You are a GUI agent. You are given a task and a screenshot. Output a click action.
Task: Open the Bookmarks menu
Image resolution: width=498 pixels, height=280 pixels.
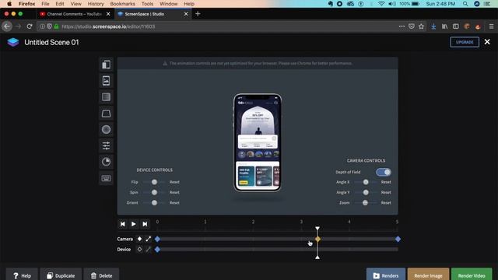(123, 4)
